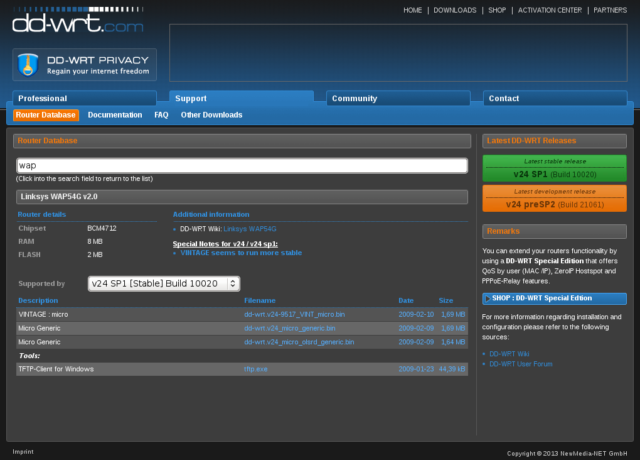Click the DD-WRT PRIVACY banner
The height and width of the screenshot is (460, 640).
(x=85, y=65)
